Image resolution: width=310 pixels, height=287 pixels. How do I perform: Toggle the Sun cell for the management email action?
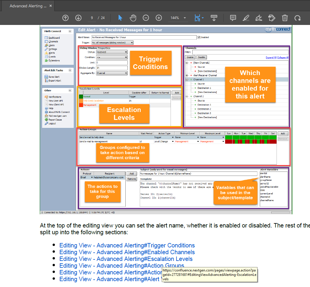(x=229, y=141)
